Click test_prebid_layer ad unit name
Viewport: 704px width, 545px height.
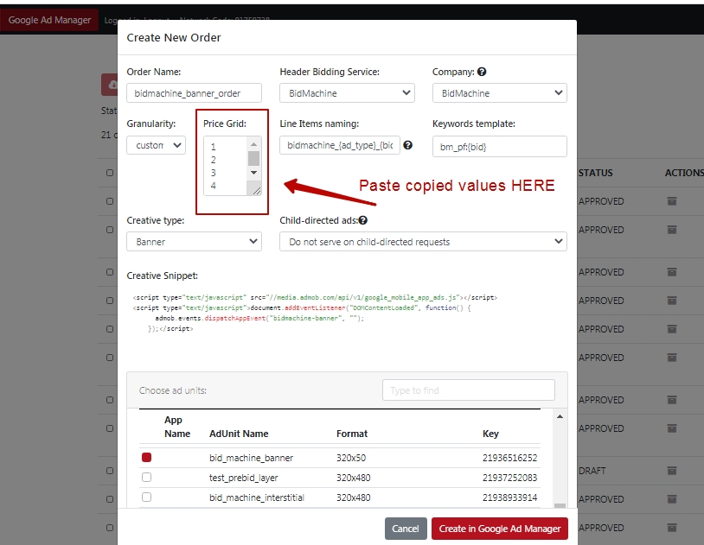pos(243,478)
